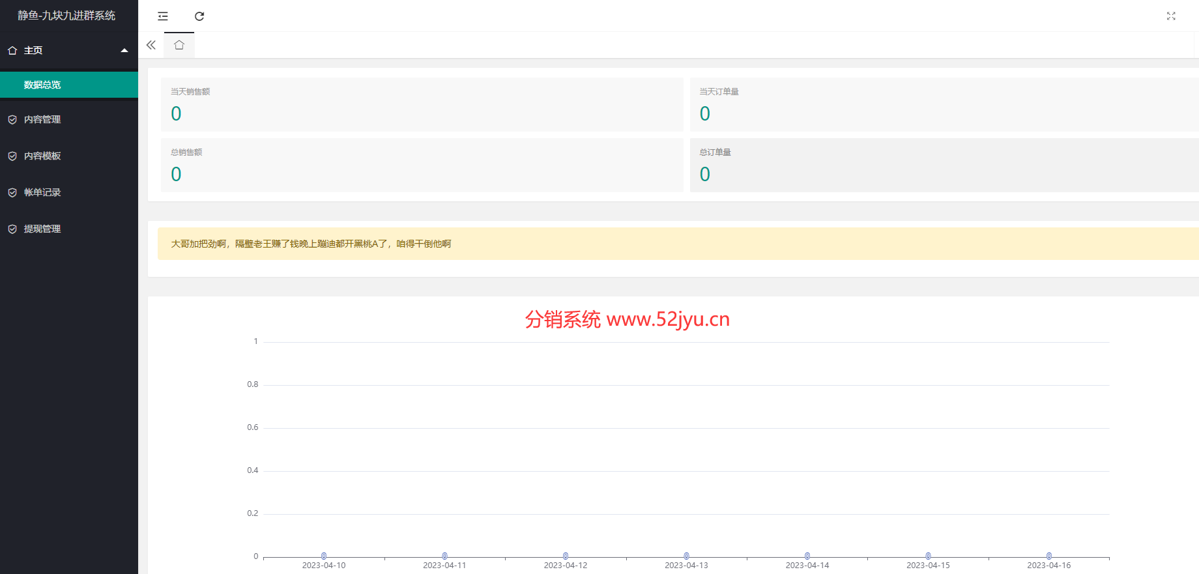
Task: Click the 当天销售额 stat card
Action: [x=422, y=104]
